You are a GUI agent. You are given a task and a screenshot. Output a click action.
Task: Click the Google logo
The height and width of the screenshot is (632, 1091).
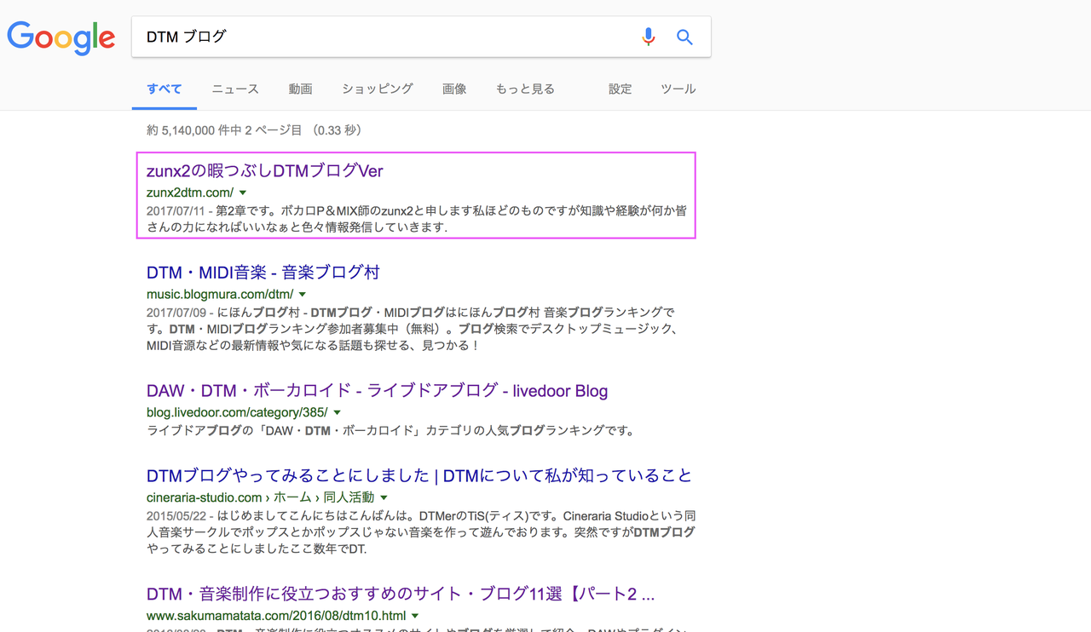(x=61, y=37)
